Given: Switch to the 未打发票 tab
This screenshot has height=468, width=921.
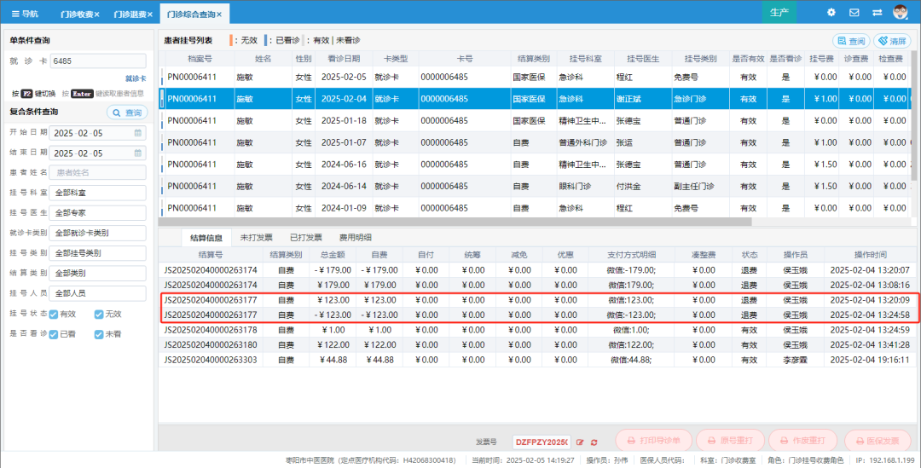Looking at the screenshot, I should pyautogui.click(x=256, y=238).
